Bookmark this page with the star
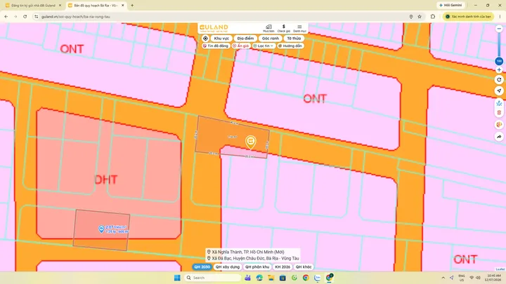Screen dimensions: 506x284 click(x=420, y=16)
